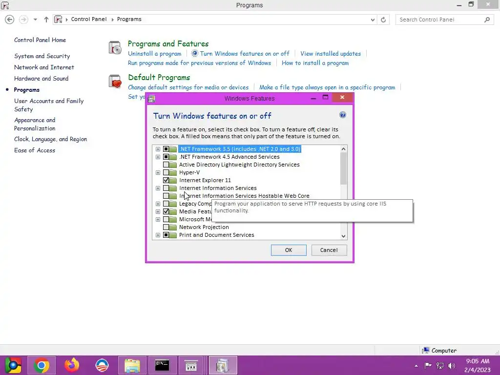The image size is (500, 375).
Task: Click the shield icon beside Turn Windows features
Action: tap(195, 54)
